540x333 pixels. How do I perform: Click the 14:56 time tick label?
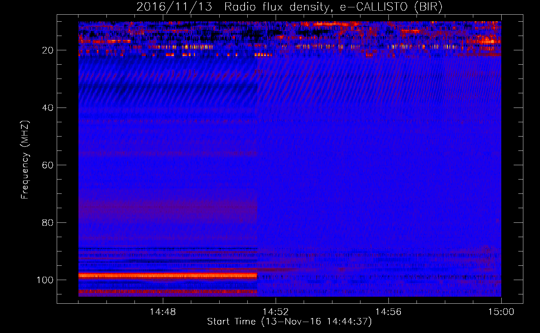pyautogui.click(x=388, y=312)
